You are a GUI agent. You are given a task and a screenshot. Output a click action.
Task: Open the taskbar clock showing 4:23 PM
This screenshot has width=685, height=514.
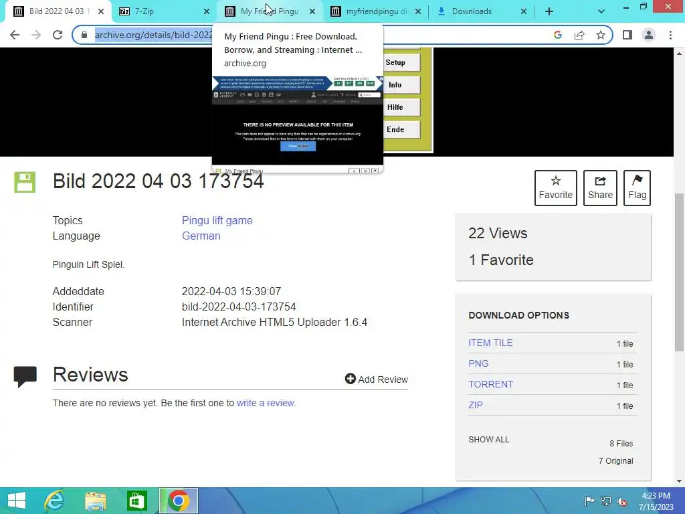tap(656, 501)
